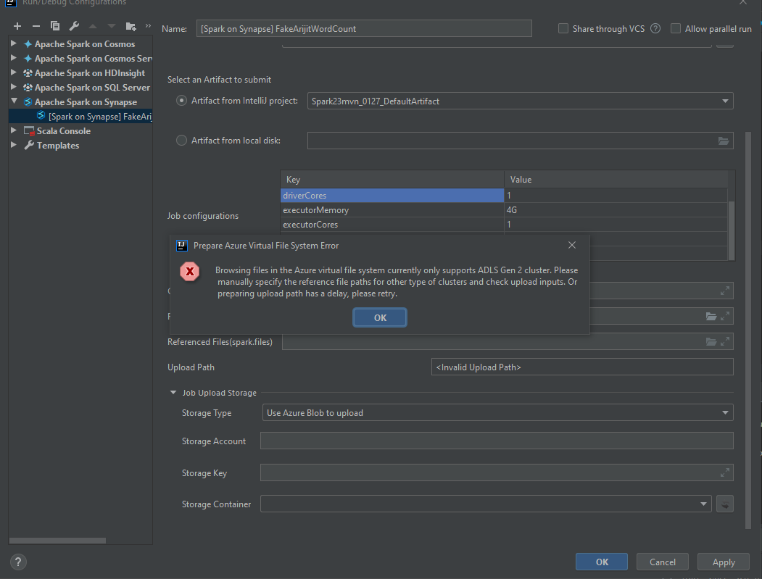Click the main OK button
The width and height of the screenshot is (762, 579).
pos(602,562)
